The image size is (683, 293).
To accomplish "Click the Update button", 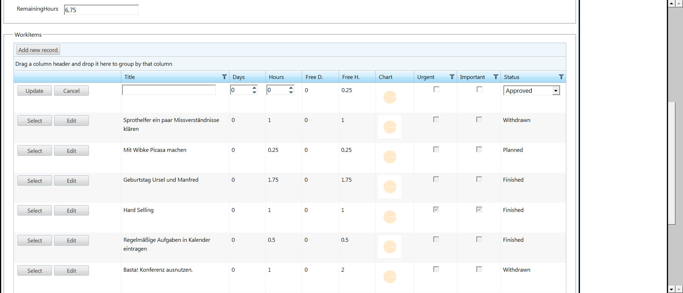I will click(x=35, y=91).
